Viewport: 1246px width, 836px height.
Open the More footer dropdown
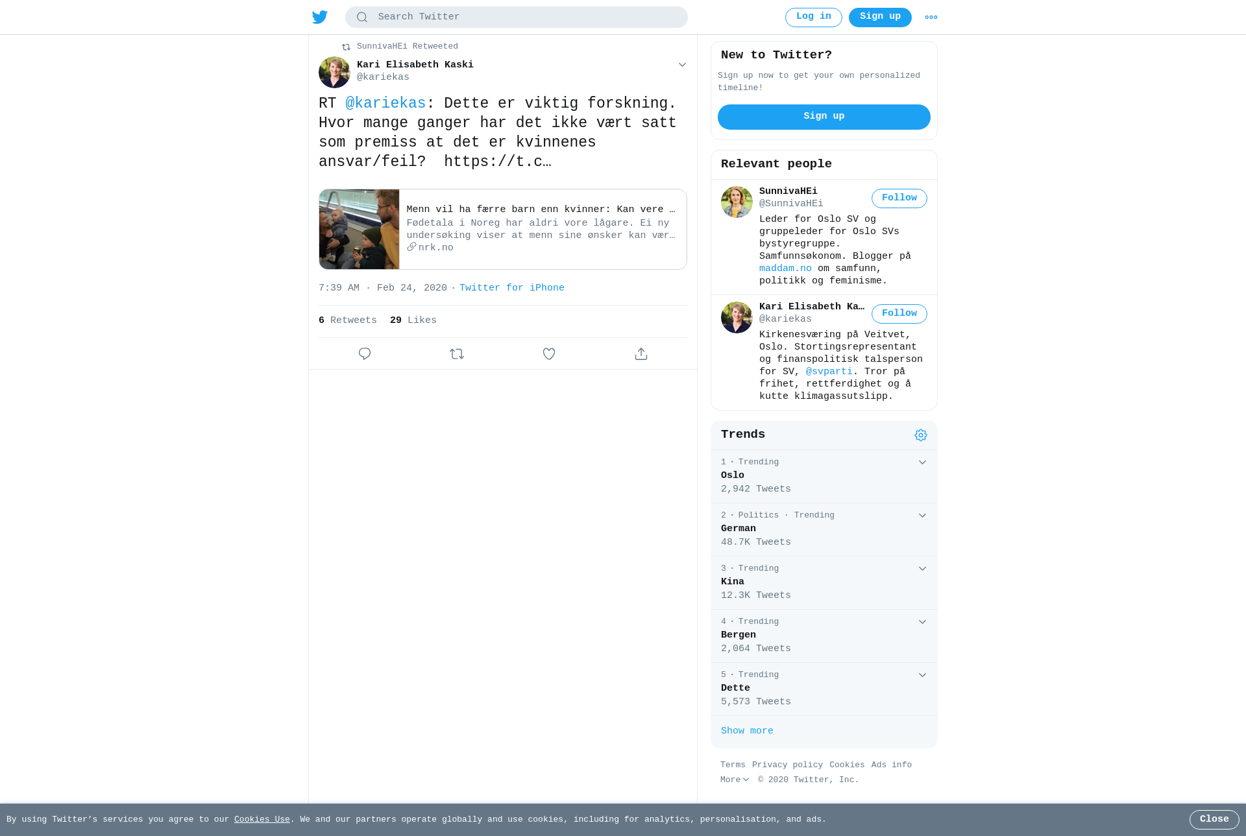(x=735, y=780)
